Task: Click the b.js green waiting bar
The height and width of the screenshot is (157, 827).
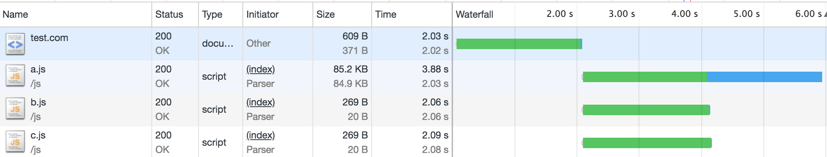Action: [646, 110]
